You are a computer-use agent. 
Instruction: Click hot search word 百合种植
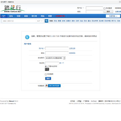(x=108, y=21)
